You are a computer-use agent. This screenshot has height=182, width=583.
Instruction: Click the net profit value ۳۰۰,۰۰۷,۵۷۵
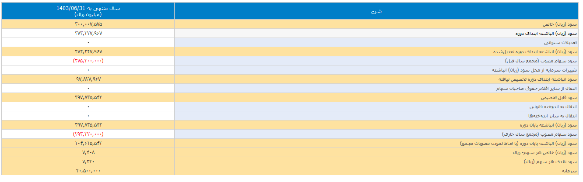pyautogui.click(x=88, y=24)
